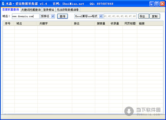The height and width of the screenshot is (120, 166).
Task: Sort by the 收录量 column header
Action: pyautogui.click(x=116, y=23)
